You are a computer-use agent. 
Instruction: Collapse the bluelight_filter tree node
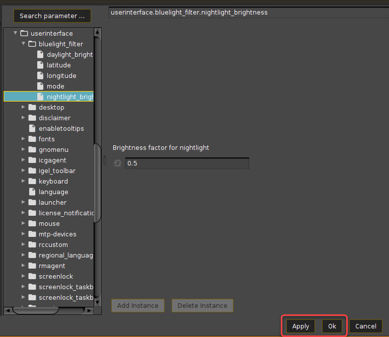pos(24,44)
